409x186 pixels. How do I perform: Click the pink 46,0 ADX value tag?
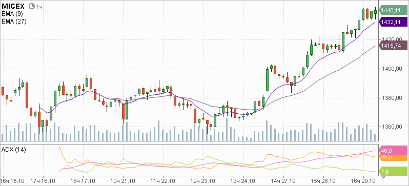tap(394, 151)
